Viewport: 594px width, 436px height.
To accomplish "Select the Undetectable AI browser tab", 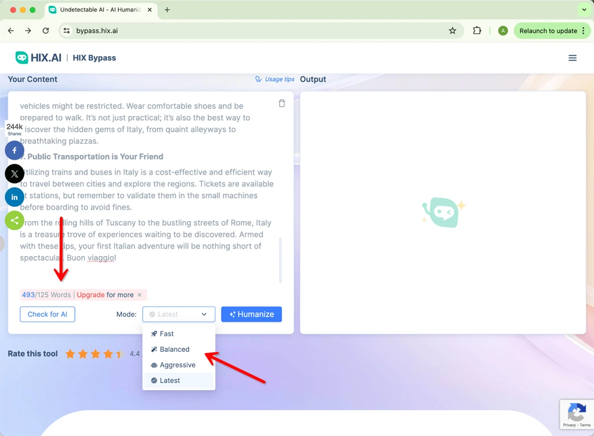I will pos(101,10).
